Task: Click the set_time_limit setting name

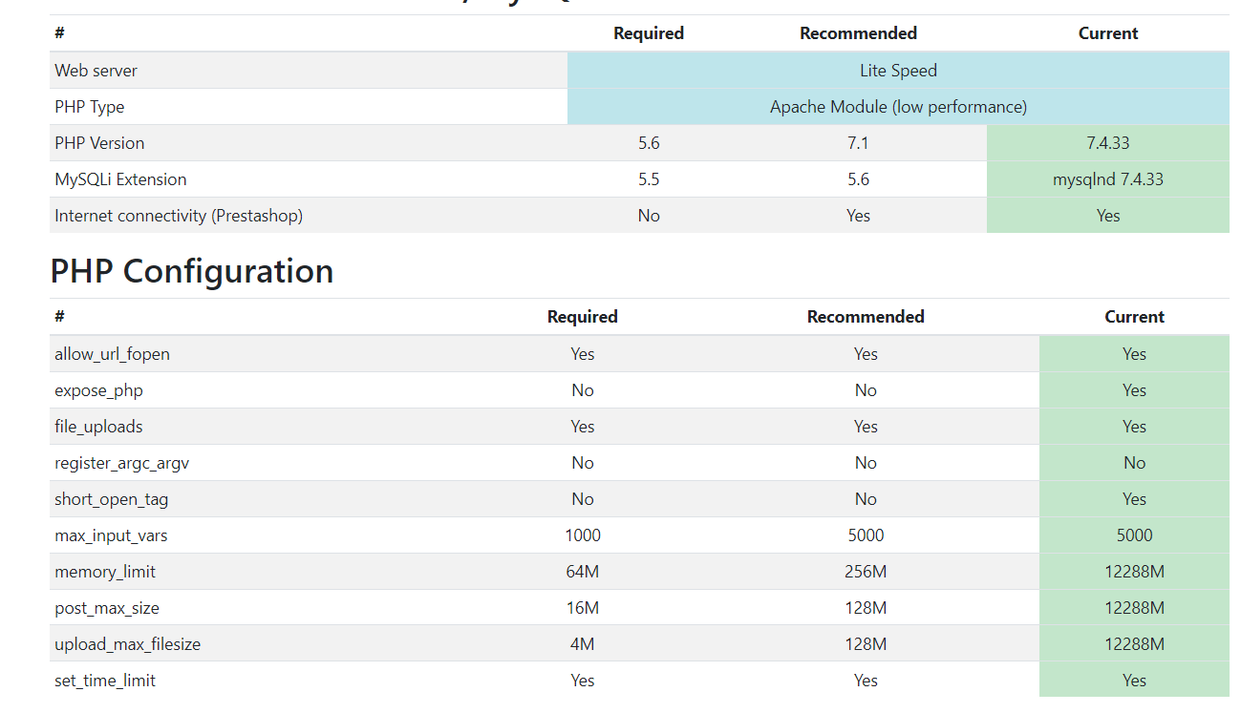Action: 105,681
